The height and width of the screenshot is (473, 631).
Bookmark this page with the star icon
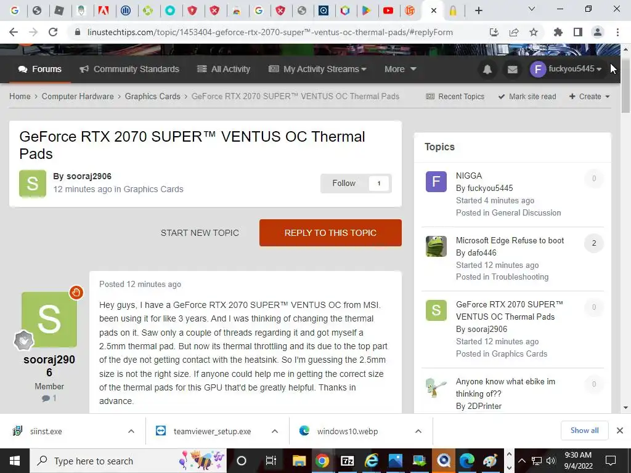click(x=534, y=32)
